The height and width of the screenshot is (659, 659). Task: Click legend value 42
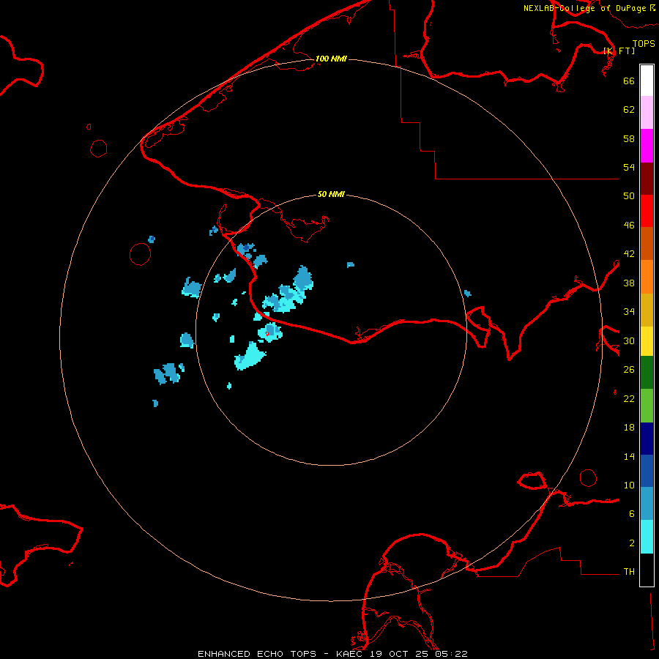coord(629,254)
